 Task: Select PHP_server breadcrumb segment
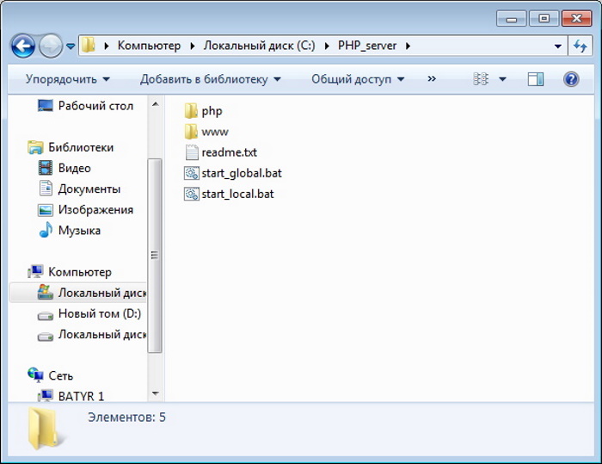(367, 46)
